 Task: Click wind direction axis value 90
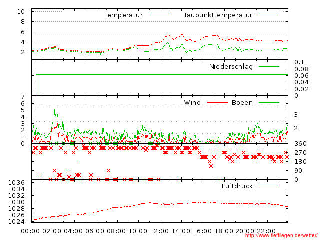click(298, 171)
